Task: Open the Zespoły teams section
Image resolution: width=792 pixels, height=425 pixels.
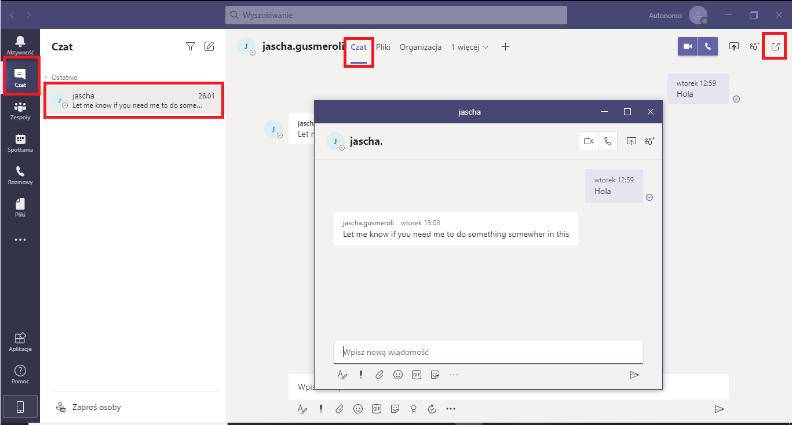Action: click(20, 110)
